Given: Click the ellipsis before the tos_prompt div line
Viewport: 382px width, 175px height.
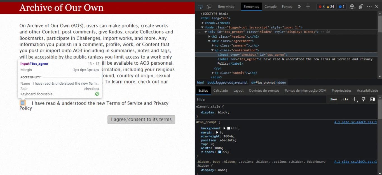Looking at the screenshot, I should pos(198,32).
